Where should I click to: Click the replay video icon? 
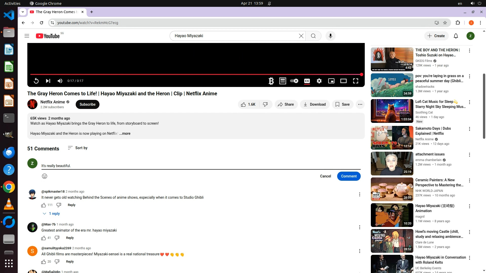point(36,81)
